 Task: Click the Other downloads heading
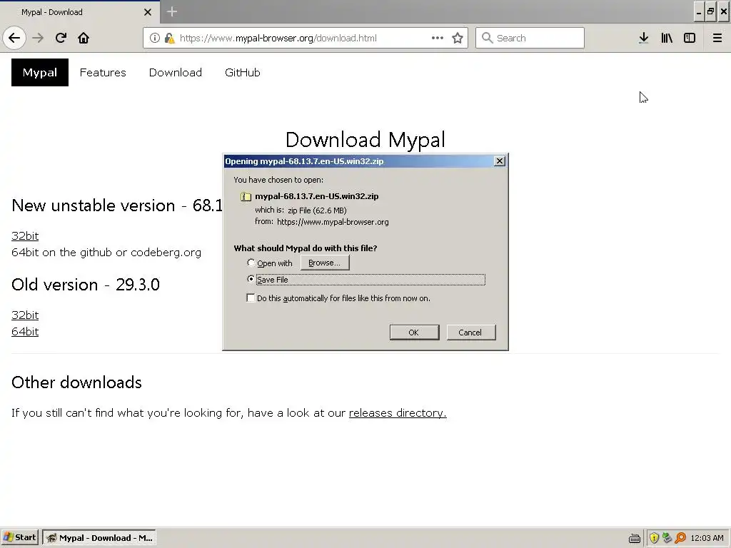click(x=76, y=382)
